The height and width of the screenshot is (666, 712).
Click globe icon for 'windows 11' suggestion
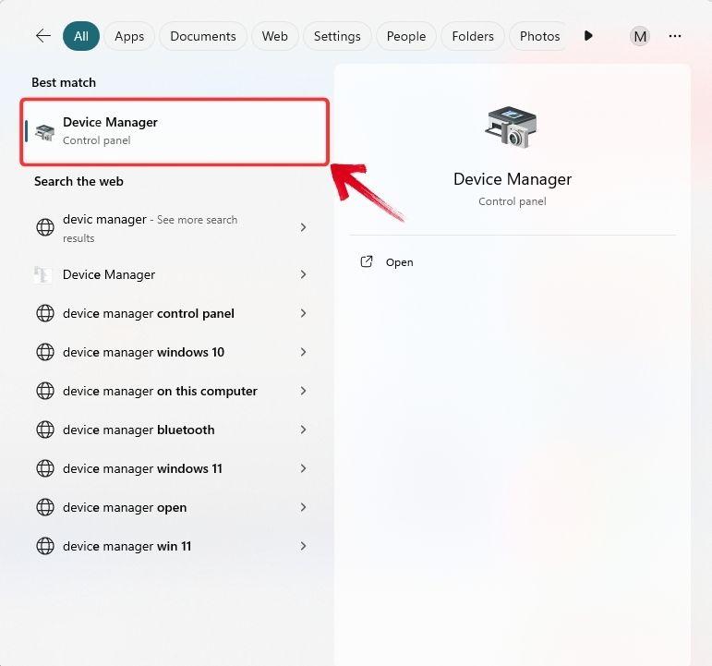coord(45,468)
